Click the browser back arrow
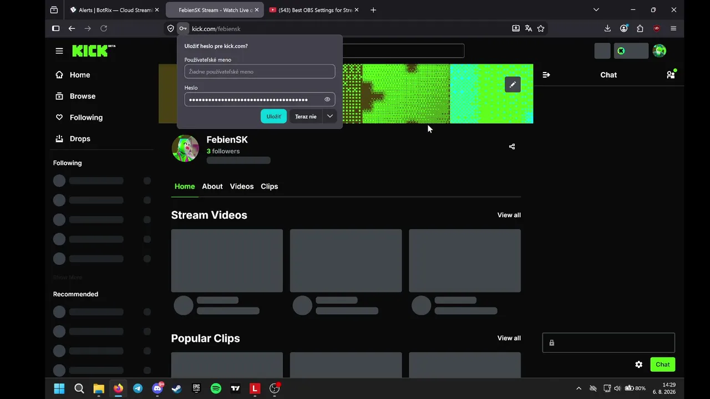Image resolution: width=710 pixels, height=399 pixels. (72, 28)
